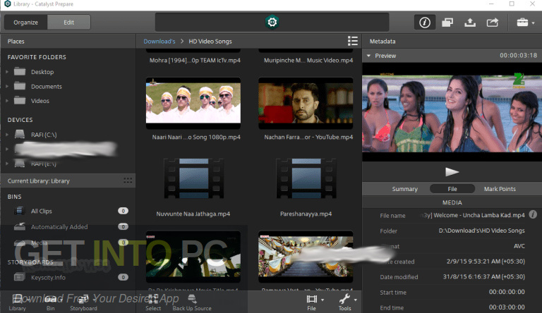Click the AVC format value
Image resolution: width=542 pixels, height=313 pixels.
tap(519, 246)
